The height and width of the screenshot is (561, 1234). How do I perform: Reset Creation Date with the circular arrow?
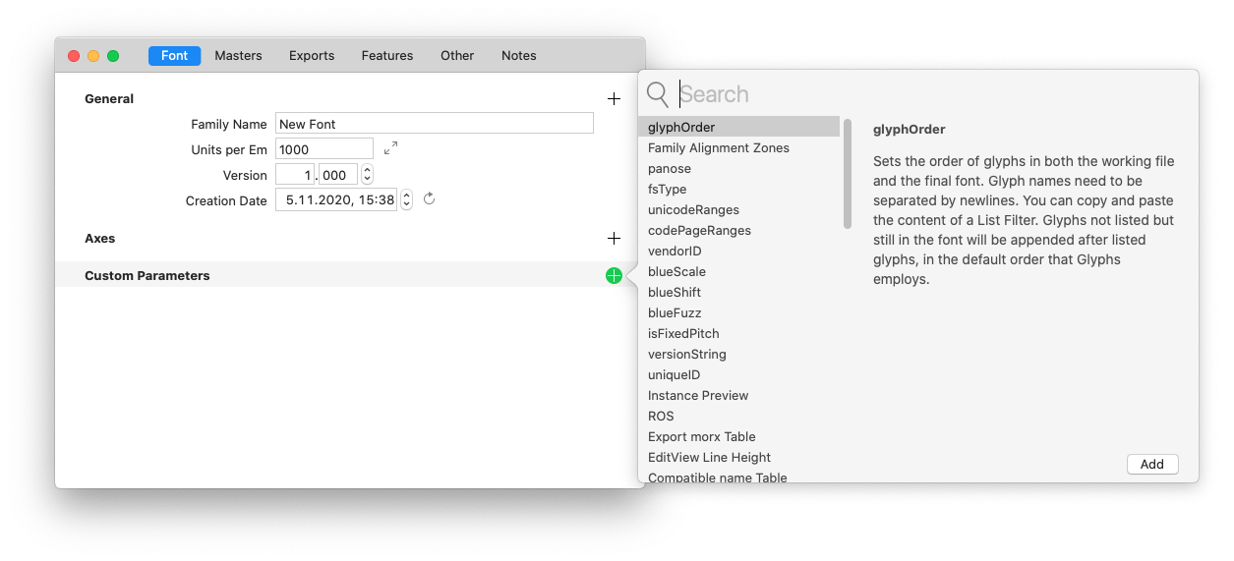pyautogui.click(x=429, y=199)
